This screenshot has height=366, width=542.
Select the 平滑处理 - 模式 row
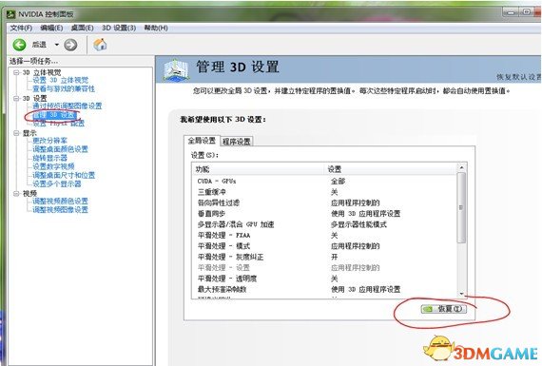324,246
